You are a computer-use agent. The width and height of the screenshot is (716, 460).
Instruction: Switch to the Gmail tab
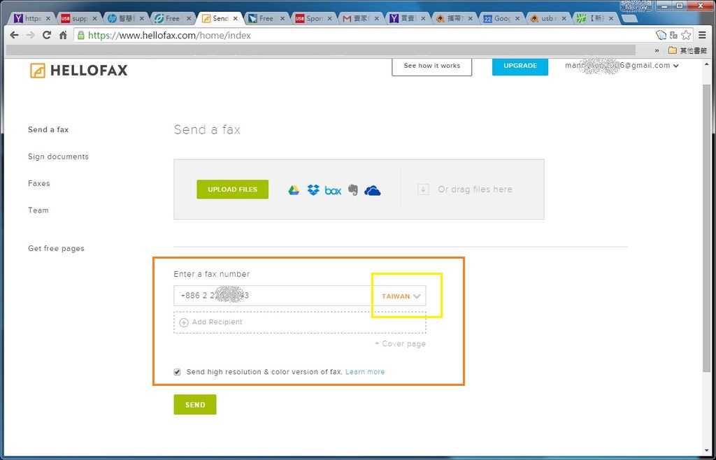[361, 19]
